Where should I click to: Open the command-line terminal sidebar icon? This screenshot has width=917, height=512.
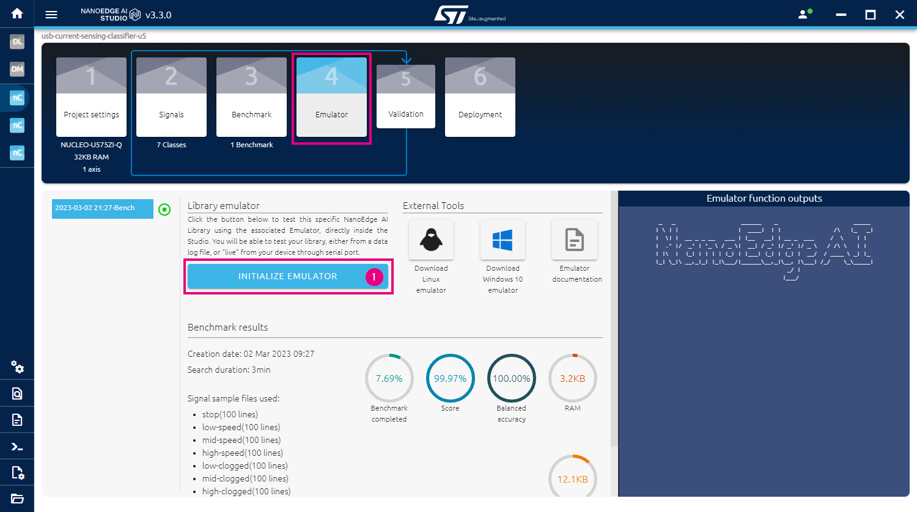[17, 447]
